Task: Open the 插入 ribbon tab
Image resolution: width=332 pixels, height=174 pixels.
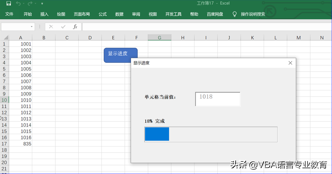Action: coord(44,14)
